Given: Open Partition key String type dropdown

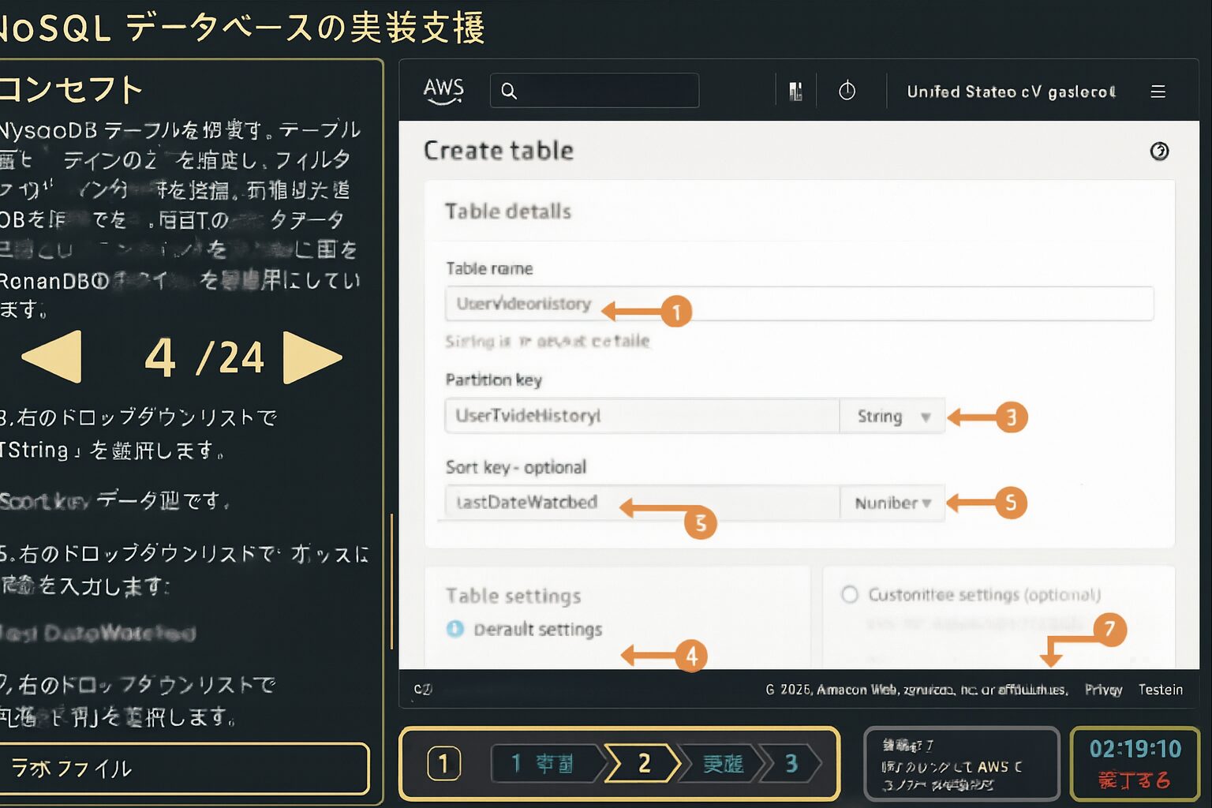Looking at the screenshot, I should pyautogui.click(x=892, y=417).
